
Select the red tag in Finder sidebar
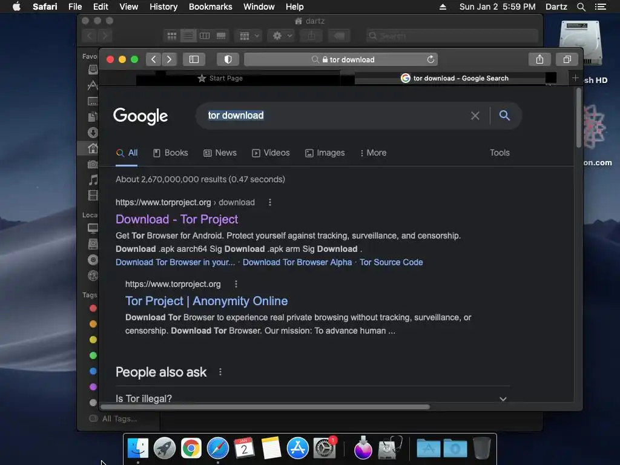point(93,308)
